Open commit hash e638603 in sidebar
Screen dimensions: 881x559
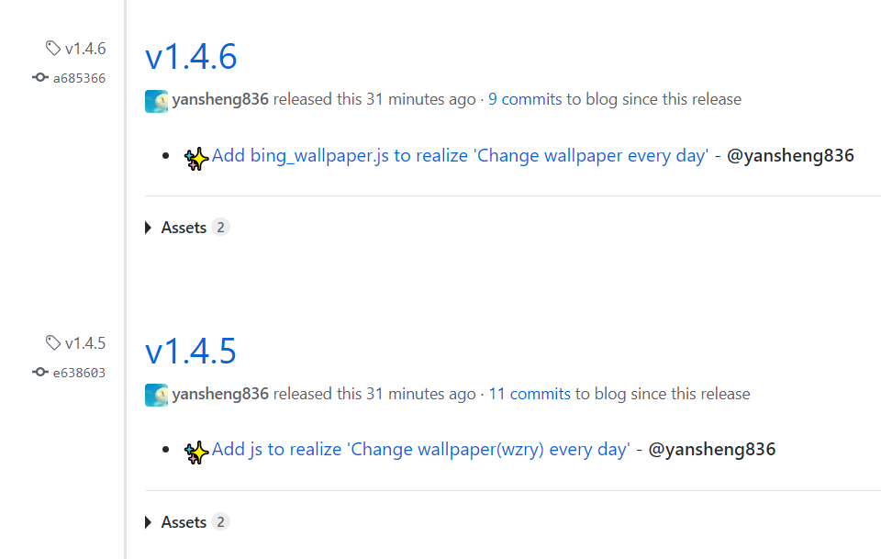(79, 373)
